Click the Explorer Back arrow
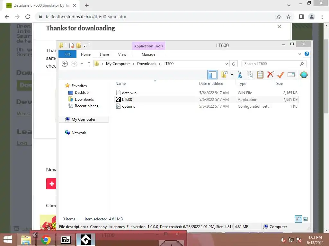Screen dimensions: 329x246 click(x=65, y=64)
